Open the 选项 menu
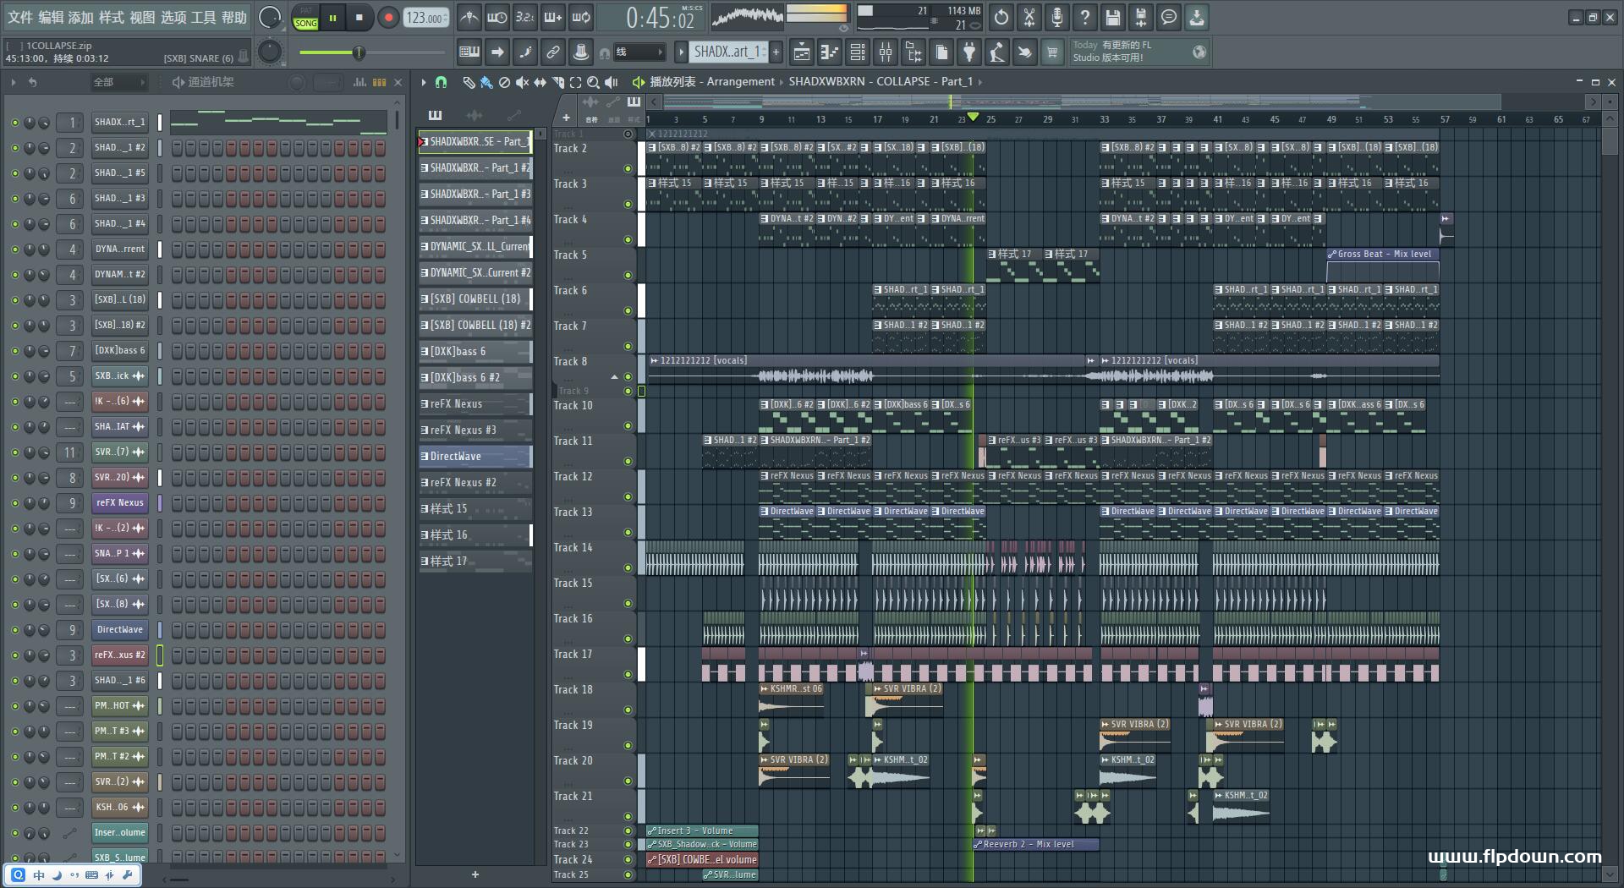1624x888 pixels. pyautogui.click(x=173, y=17)
